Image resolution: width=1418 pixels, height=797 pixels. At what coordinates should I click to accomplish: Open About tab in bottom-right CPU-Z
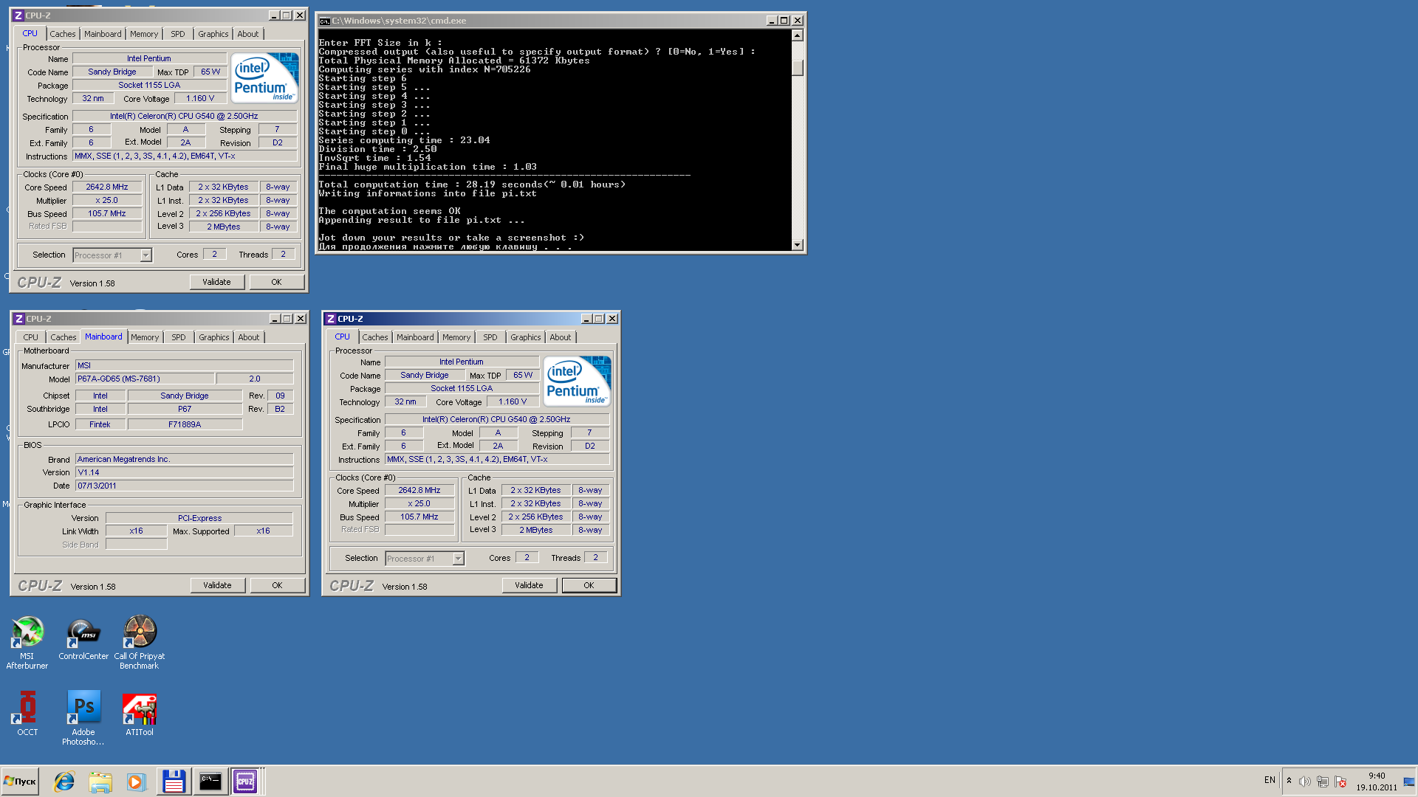point(561,337)
